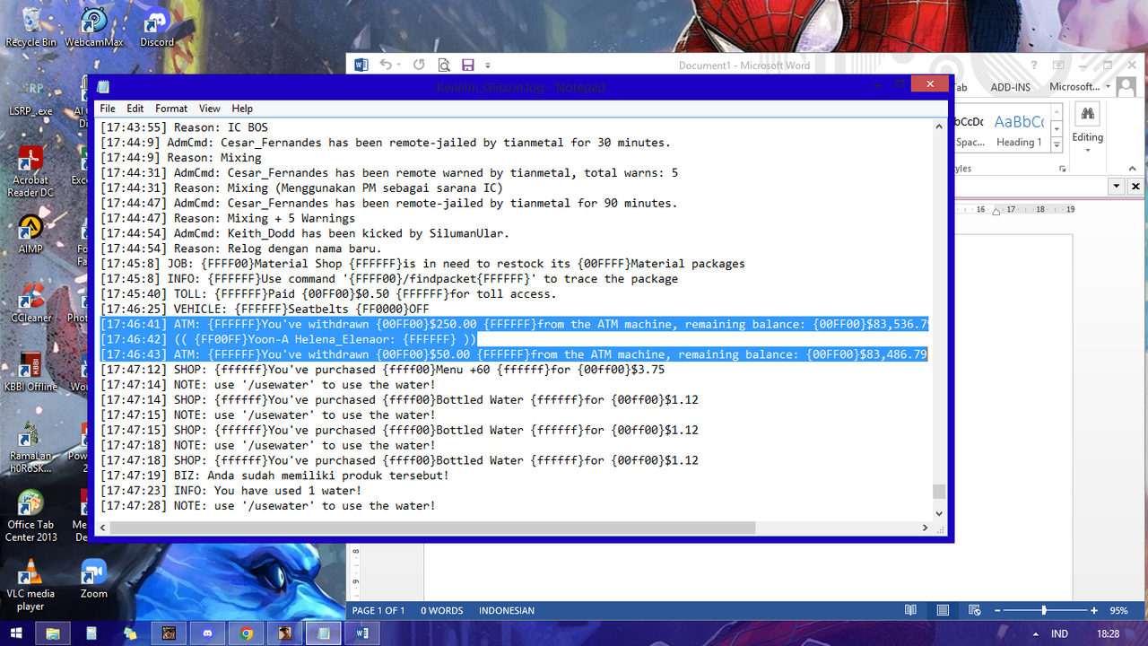Select the Heading 1 style in Word
Screen dimensions: 1148x646
1019,130
